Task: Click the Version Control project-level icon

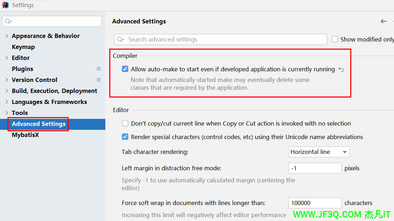Action: click(99, 80)
